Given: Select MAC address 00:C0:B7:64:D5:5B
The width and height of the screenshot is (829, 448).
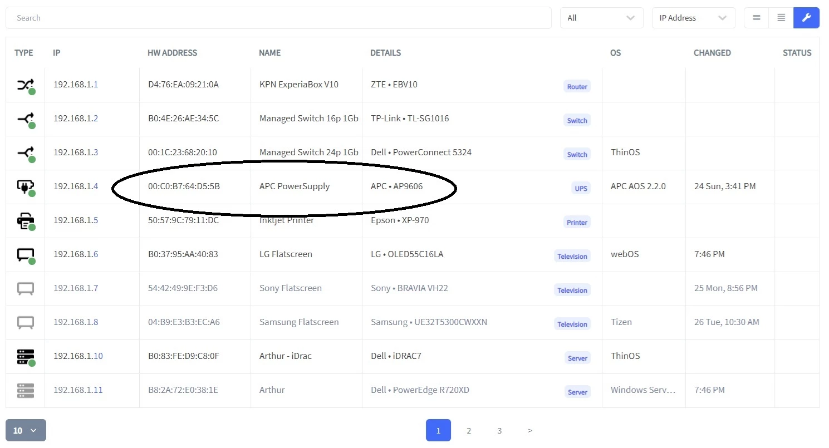Looking at the screenshot, I should [x=184, y=186].
